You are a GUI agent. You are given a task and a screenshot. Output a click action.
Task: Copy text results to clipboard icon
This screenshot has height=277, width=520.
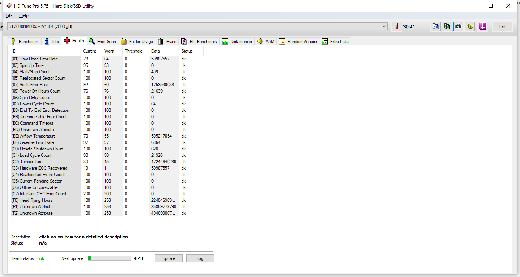tap(436, 26)
